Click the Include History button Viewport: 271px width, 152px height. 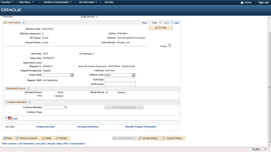pyautogui.click(x=149, y=138)
